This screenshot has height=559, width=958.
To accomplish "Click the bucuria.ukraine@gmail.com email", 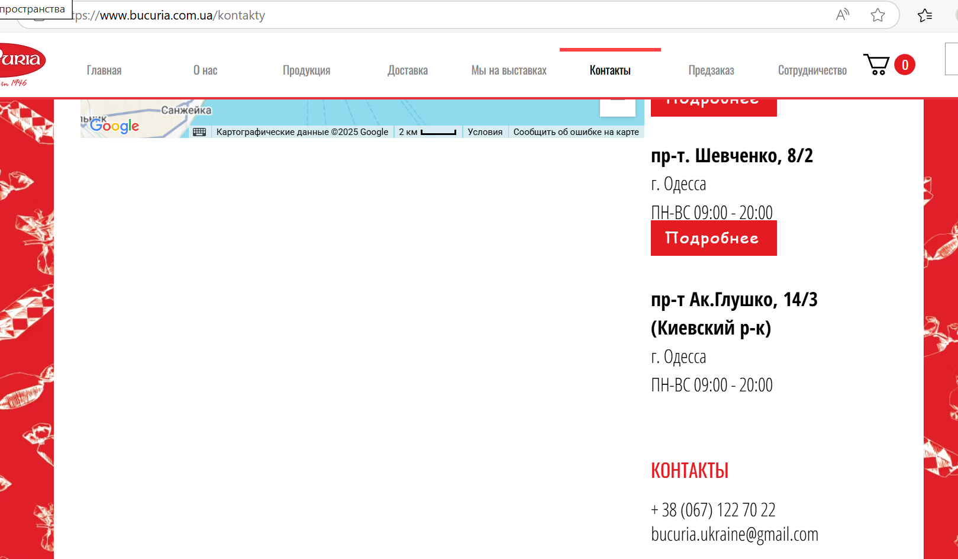I will pos(734,534).
